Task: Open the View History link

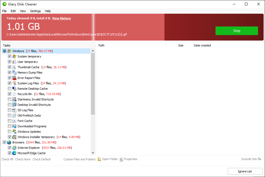Action: [x=61, y=18]
